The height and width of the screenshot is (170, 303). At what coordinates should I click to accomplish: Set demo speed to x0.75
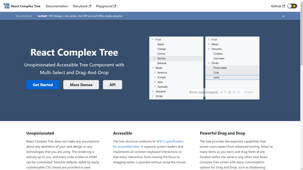click(223, 92)
